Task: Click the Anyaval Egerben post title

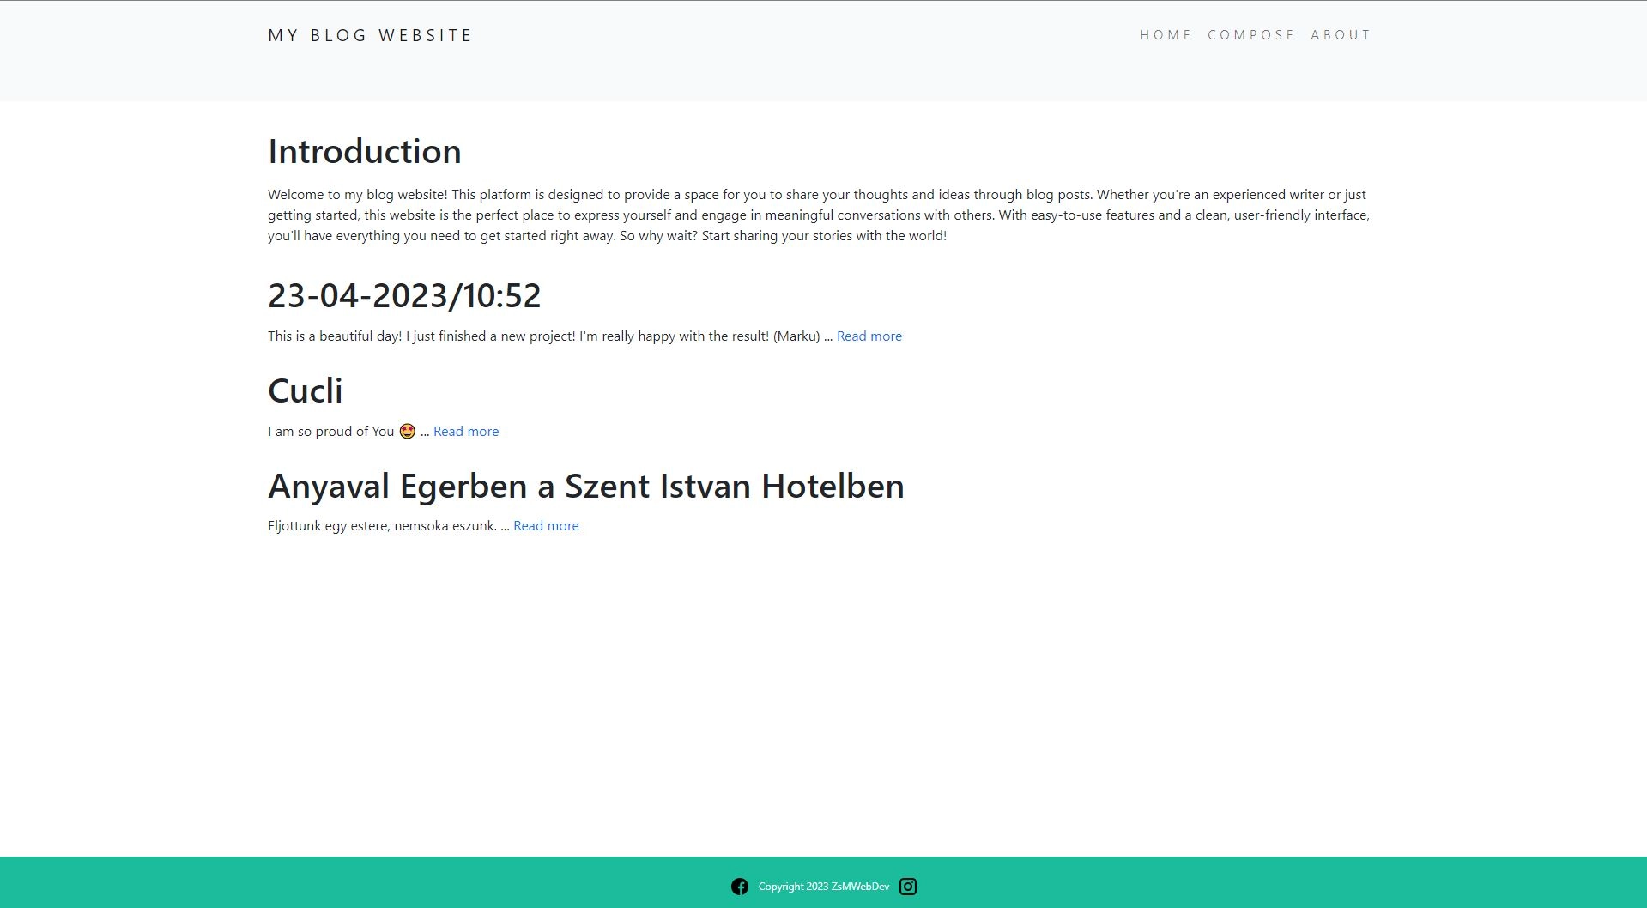Action: pos(585,487)
